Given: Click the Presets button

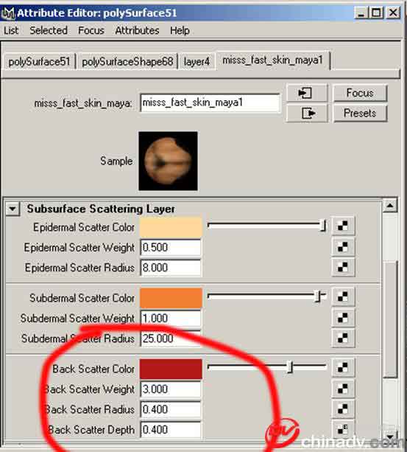Looking at the screenshot, I should pyautogui.click(x=360, y=114).
